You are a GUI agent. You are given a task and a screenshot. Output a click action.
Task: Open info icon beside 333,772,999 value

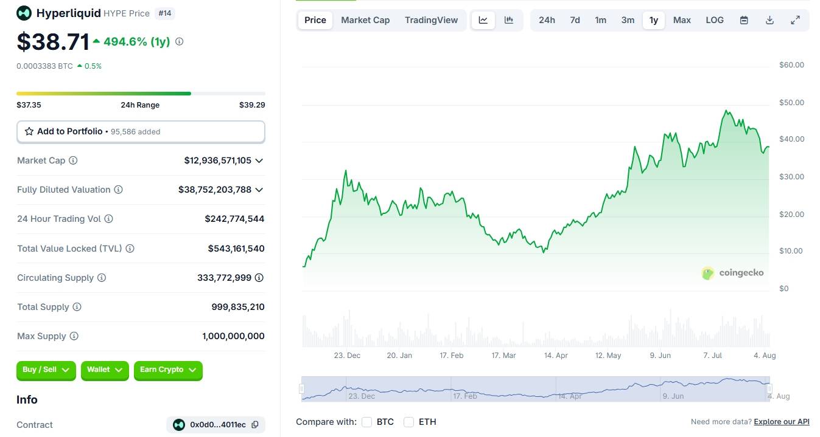tap(259, 278)
